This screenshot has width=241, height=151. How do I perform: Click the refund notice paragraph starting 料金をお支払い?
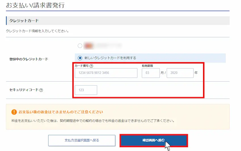tap(93, 121)
